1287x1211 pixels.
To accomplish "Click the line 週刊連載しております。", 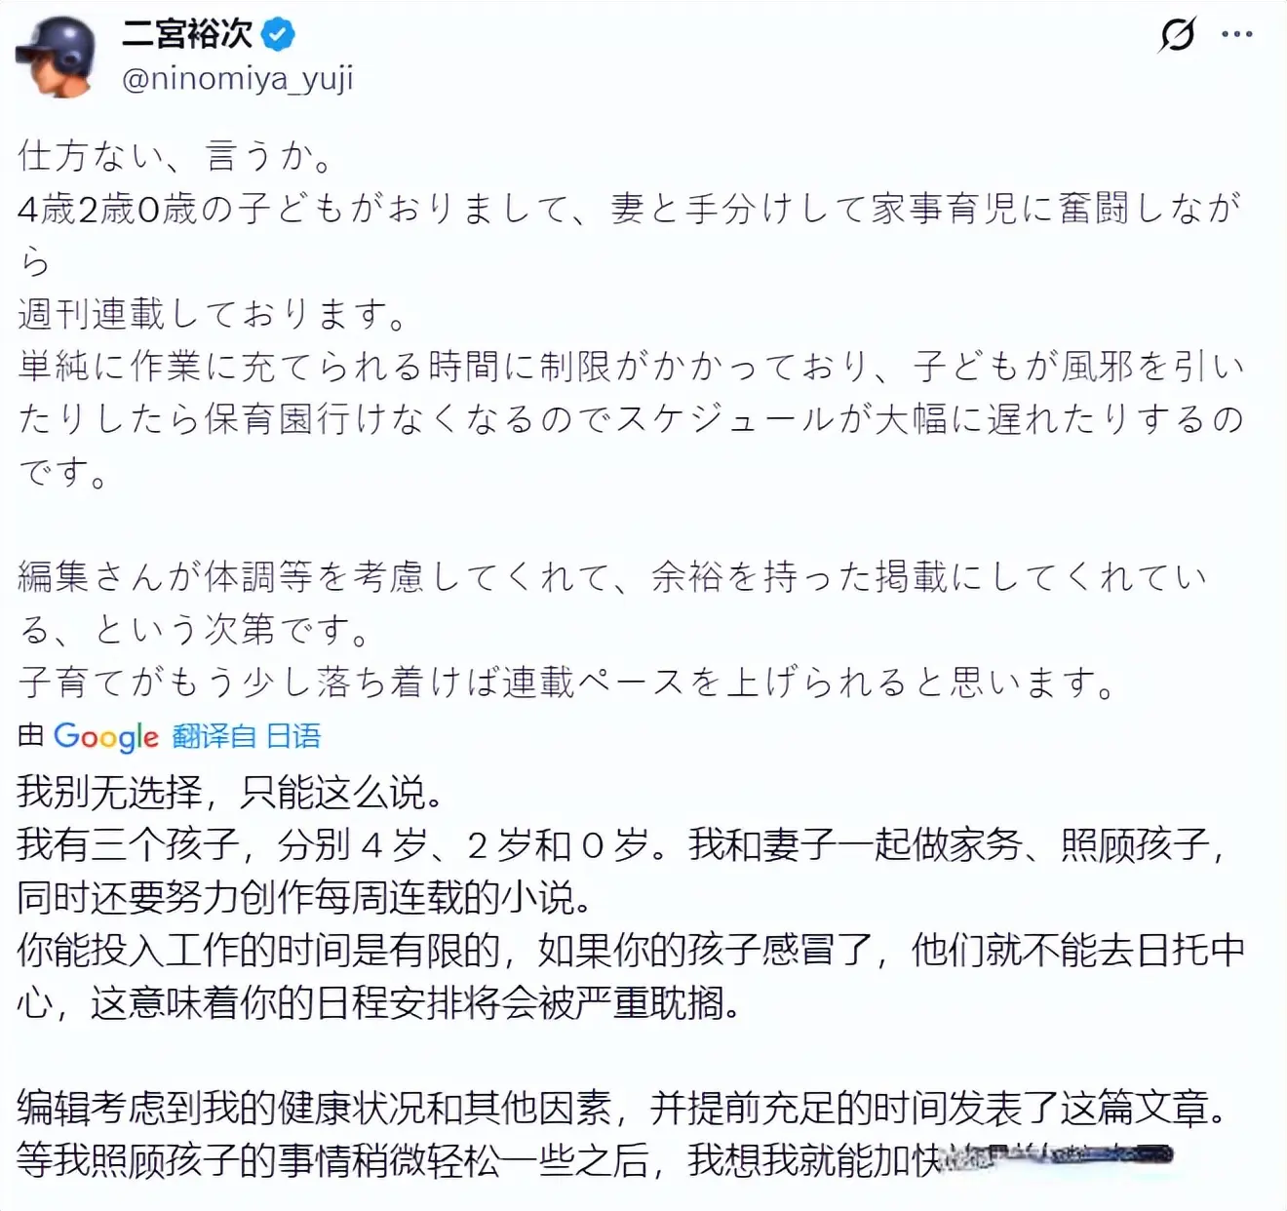I will 213,314.
